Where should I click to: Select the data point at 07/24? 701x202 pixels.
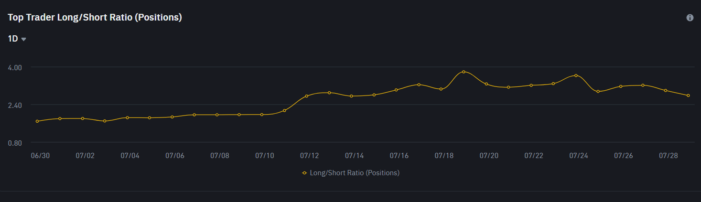[x=576, y=75]
